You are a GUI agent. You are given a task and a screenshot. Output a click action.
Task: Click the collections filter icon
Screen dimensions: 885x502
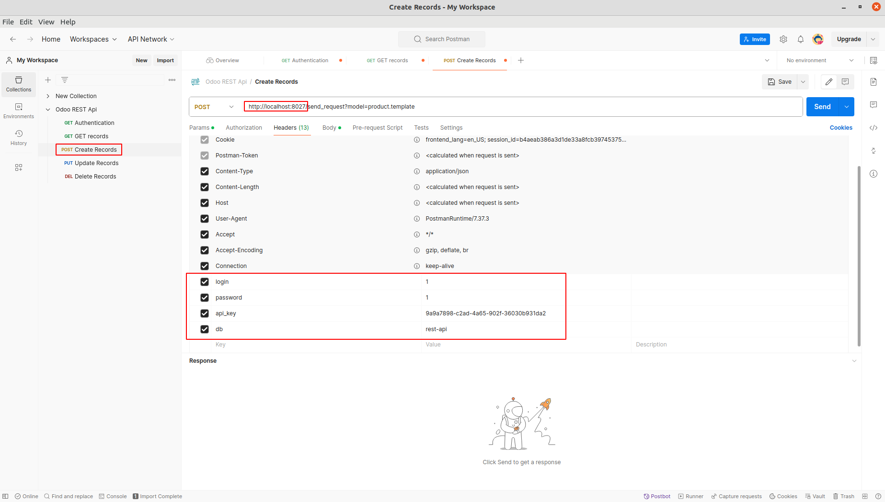click(65, 80)
